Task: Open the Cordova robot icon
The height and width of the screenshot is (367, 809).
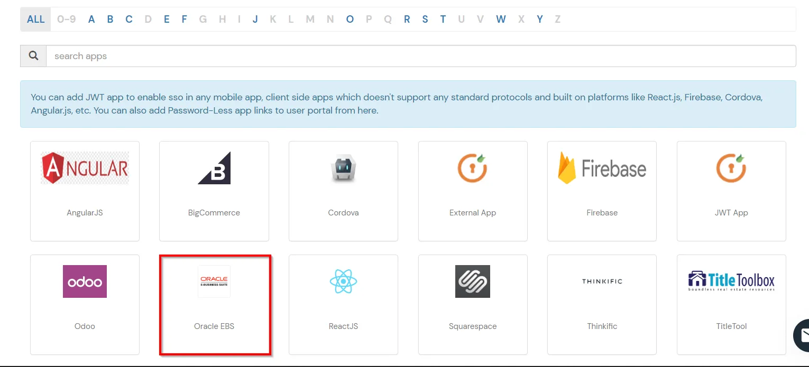Action: (x=343, y=168)
